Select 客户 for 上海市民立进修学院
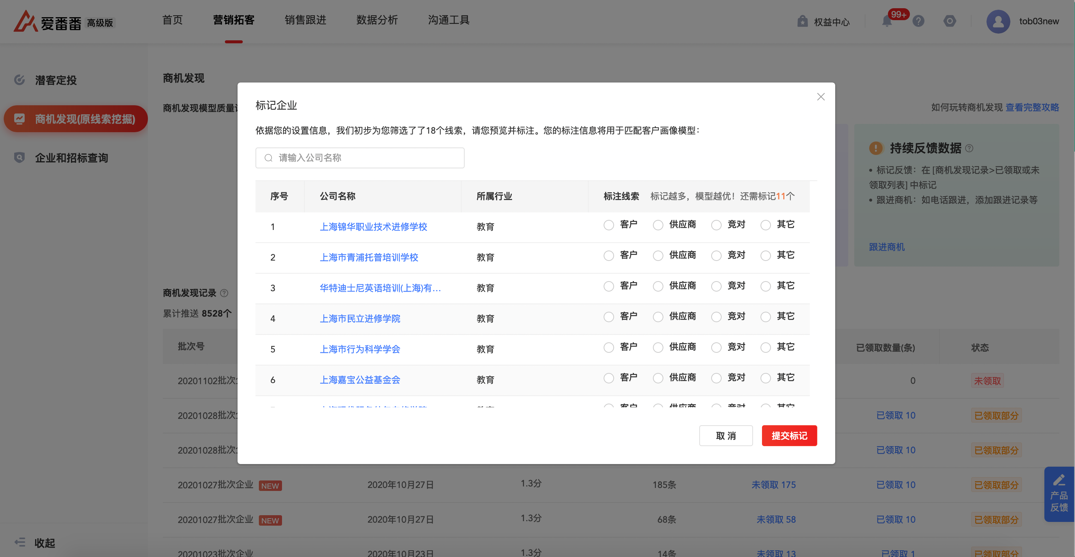This screenshot has width=1075, height=557. [x=608, y=317]
